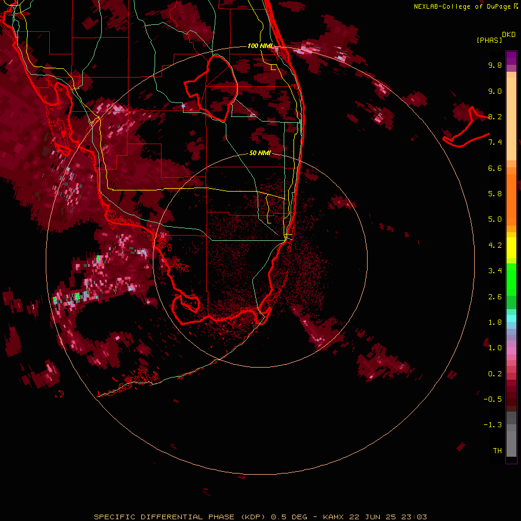Image resolution: width=521 pixels, height=521 pixels.
Task: Click the 8.2 scale value
Action: point(495,116)
